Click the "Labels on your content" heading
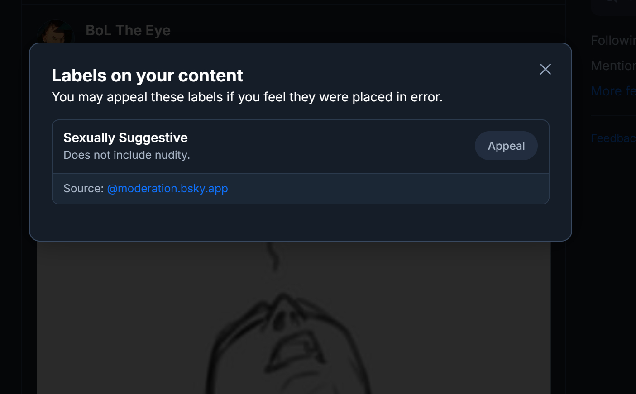The image size is (636, 394). (147, 76)
